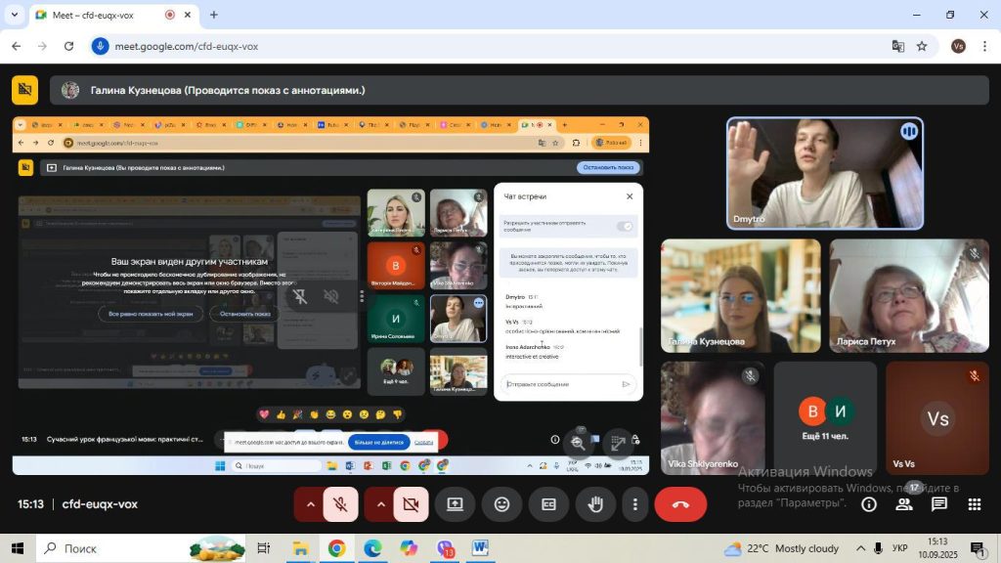Screen dimensions: 1001x563
Task: Open Word from the taskbar
Action: click(480, 548)
